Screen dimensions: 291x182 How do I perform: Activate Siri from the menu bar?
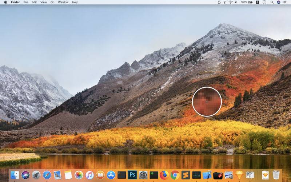[279, 2]
